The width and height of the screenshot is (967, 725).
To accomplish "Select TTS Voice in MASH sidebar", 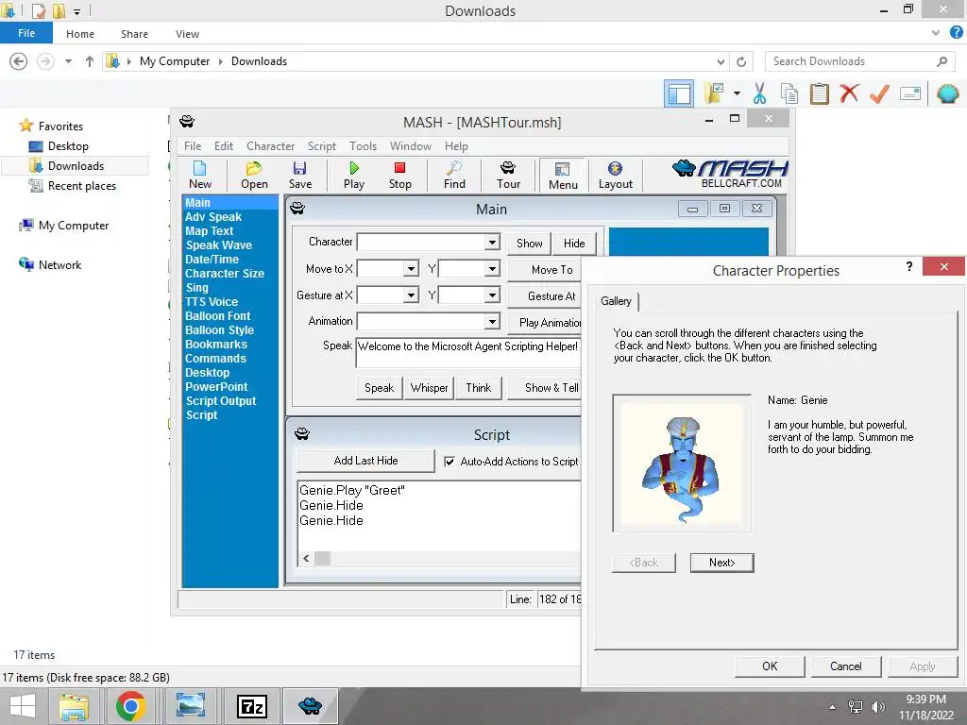I will click(211, 301).
